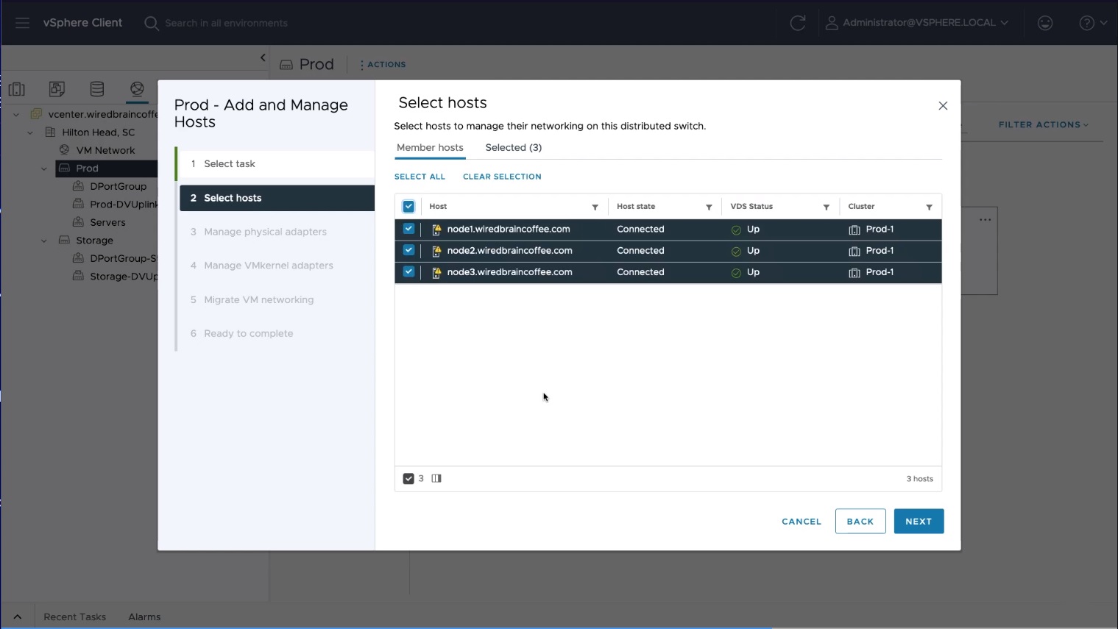The height and width of the screenshot is (629, 1118).
Task: Click the NEXT button
Action: (918, 521)
